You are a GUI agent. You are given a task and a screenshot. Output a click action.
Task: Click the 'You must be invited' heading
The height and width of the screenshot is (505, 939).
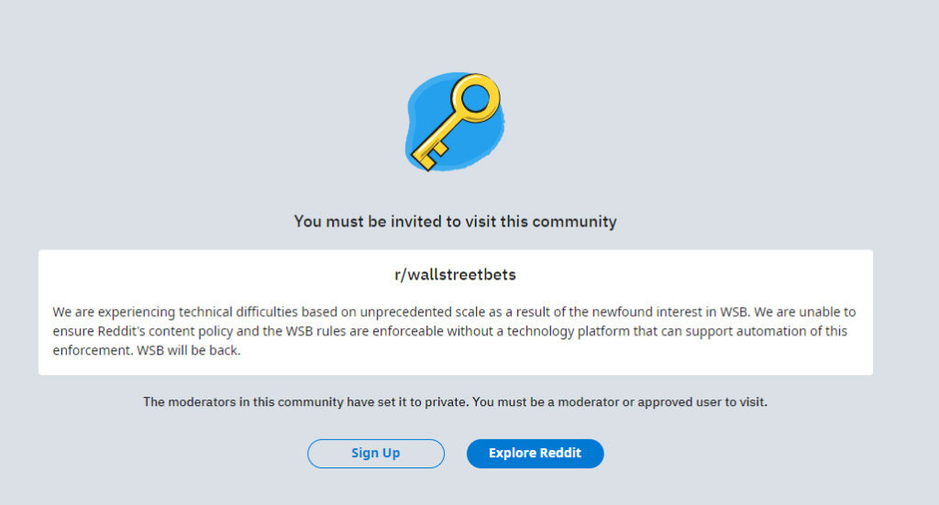point(455,222)
